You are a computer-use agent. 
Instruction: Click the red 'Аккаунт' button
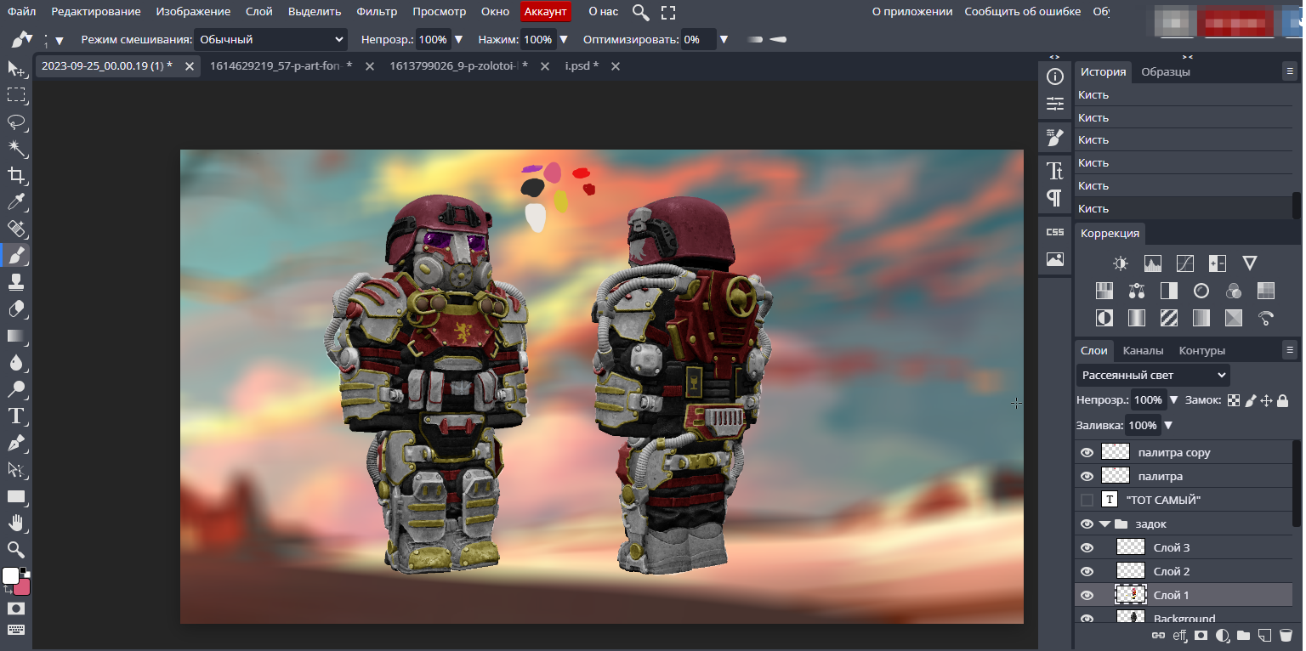pyautogui.click(x=546, y=12)
